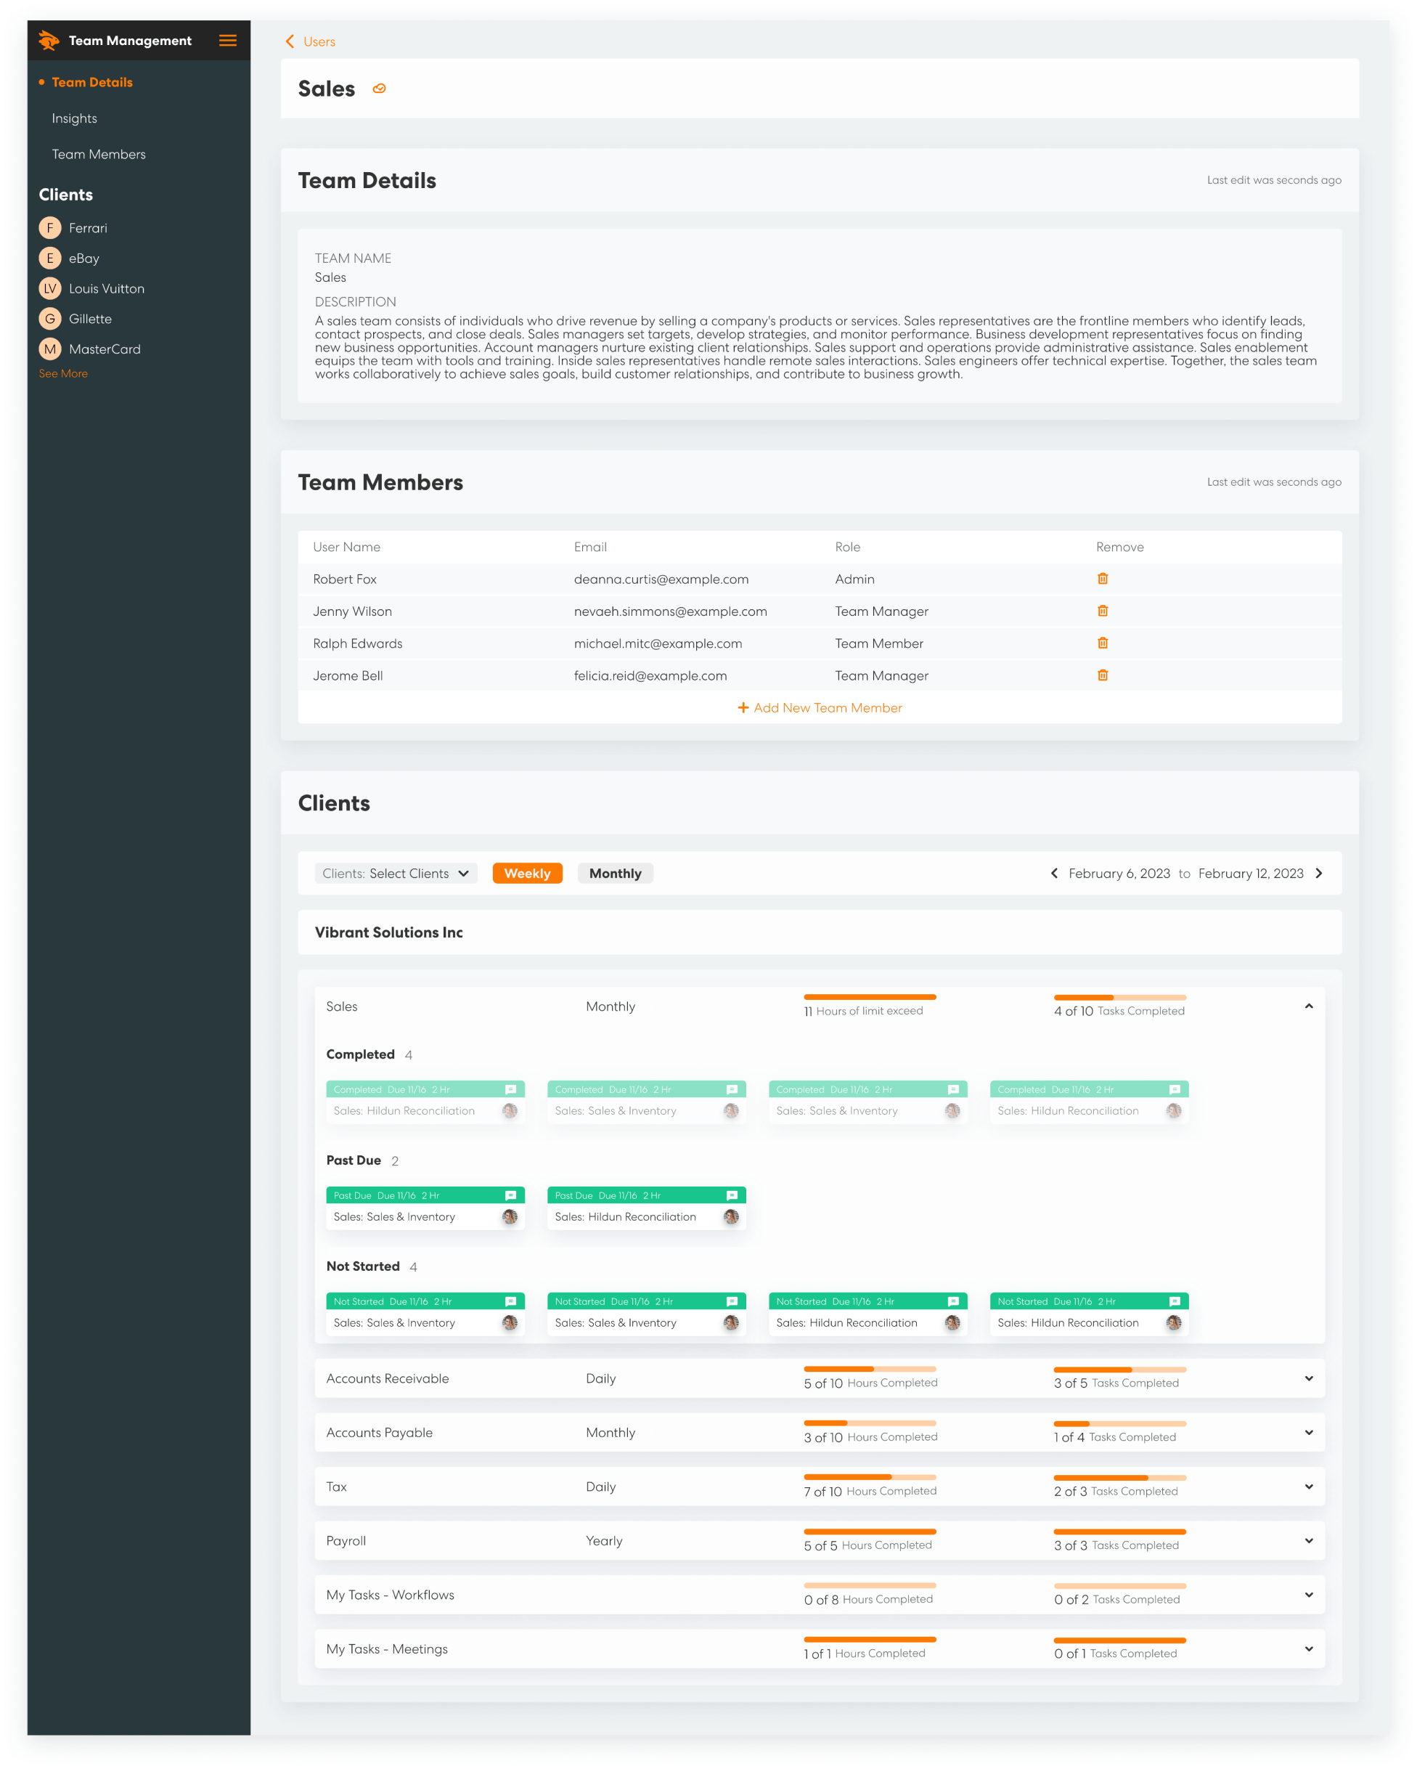The width and height of the screenshot is (1417, 1769).
Task: Click the link icon next to Sales title
Action: tap(379, 89)
